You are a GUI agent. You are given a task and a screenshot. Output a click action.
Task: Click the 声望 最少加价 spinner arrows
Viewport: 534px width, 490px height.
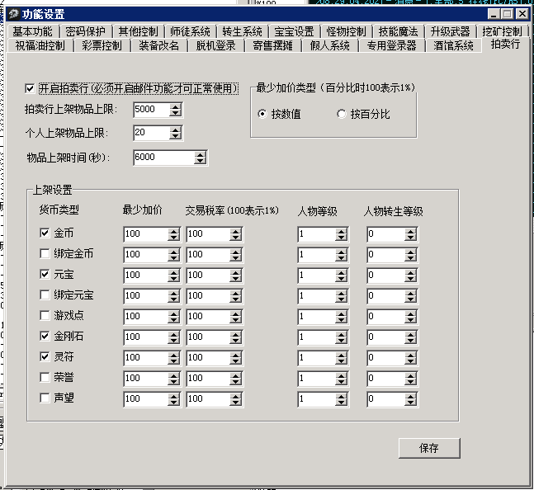[173, 399]
